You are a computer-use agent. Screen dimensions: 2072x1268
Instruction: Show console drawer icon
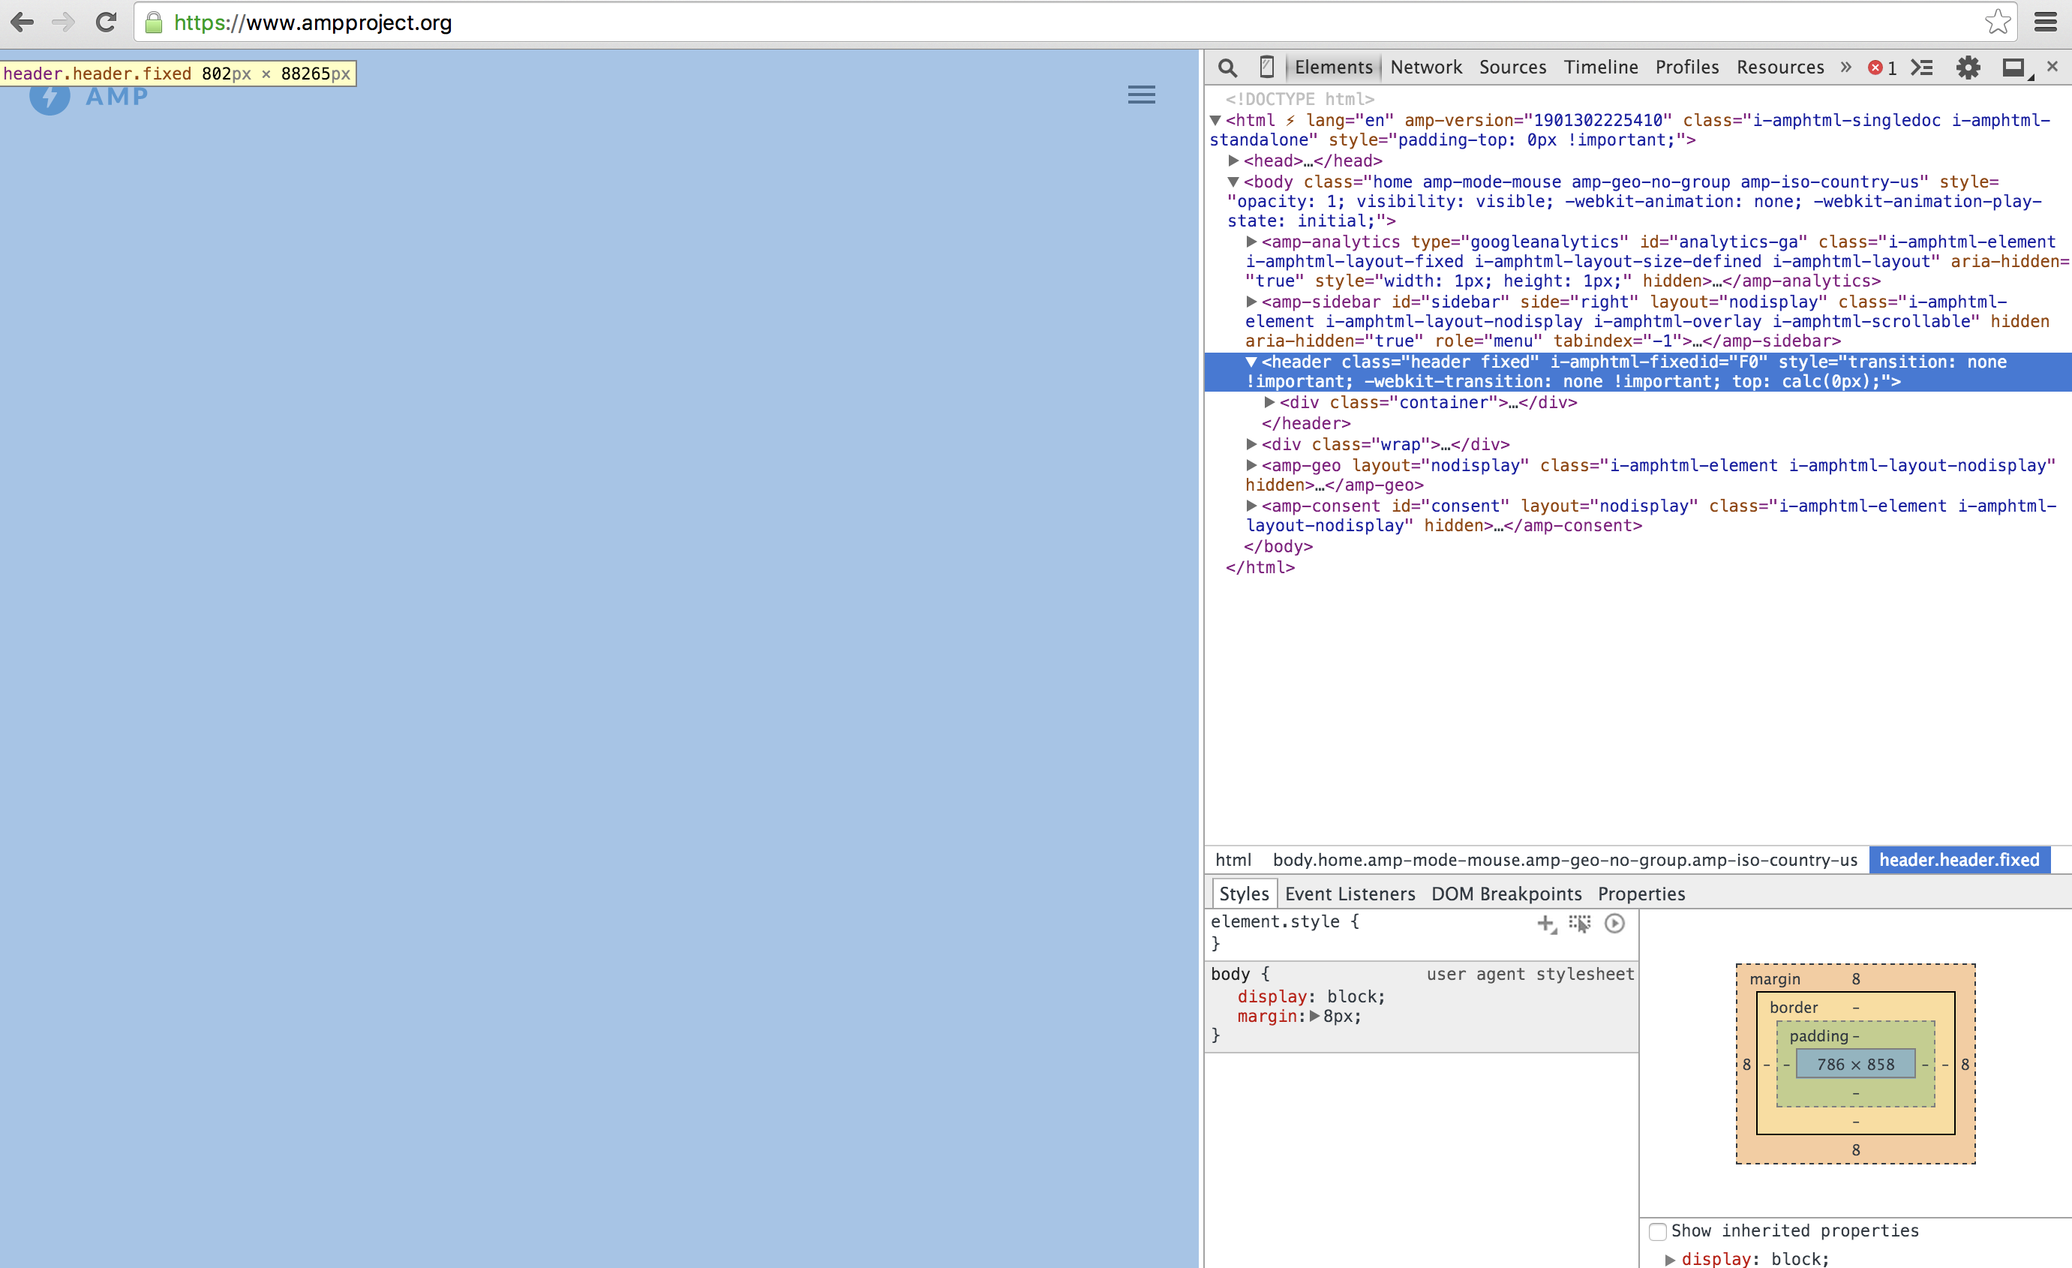[1921, 68]
